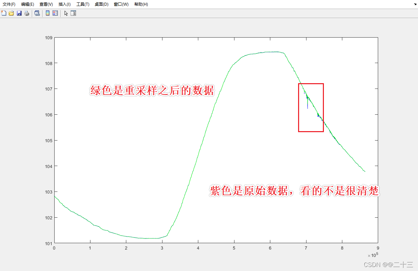This screenshot has height=271, width=418.
Task: Activate the Link Plot tool
Action: 37,13
